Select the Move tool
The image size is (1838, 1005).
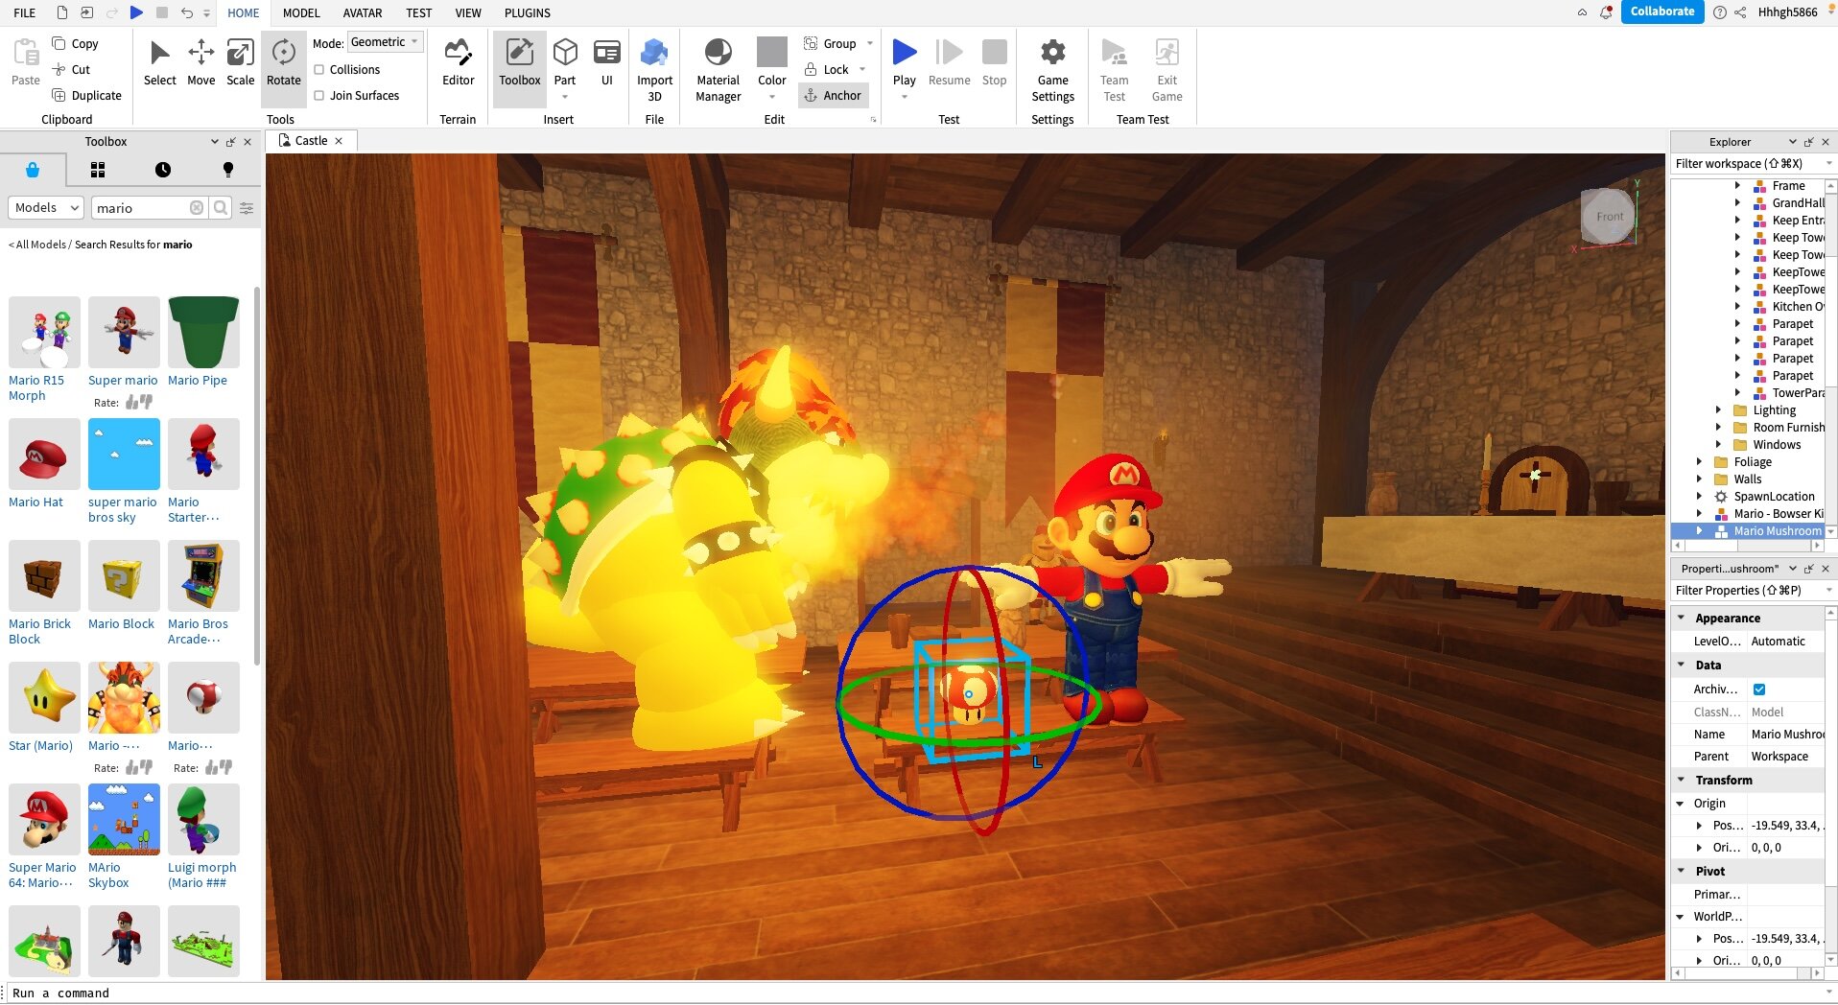[200, 62]
